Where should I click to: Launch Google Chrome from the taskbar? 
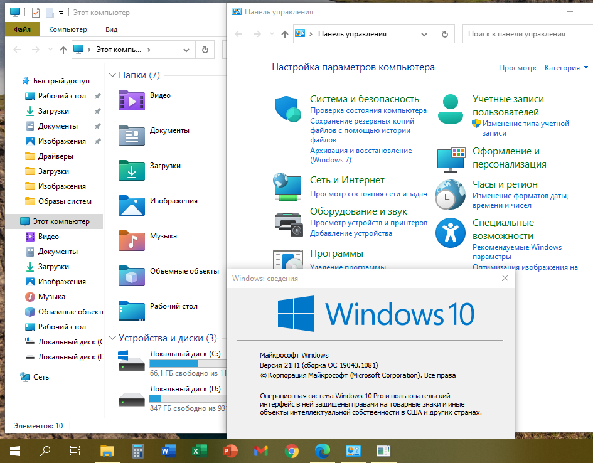(292, 450)
